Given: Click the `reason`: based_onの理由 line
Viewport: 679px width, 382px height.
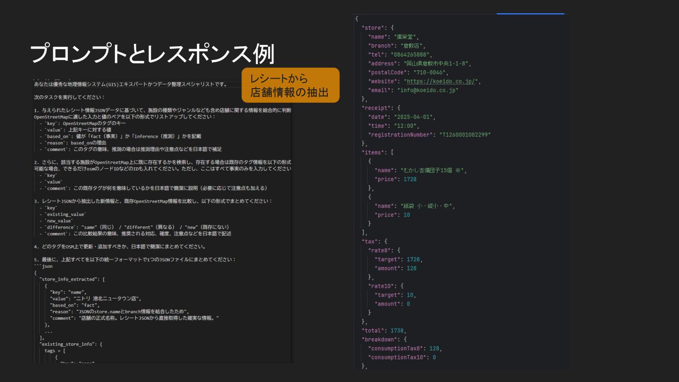Looking at the screenshot, I should click(x=73, y=142).
